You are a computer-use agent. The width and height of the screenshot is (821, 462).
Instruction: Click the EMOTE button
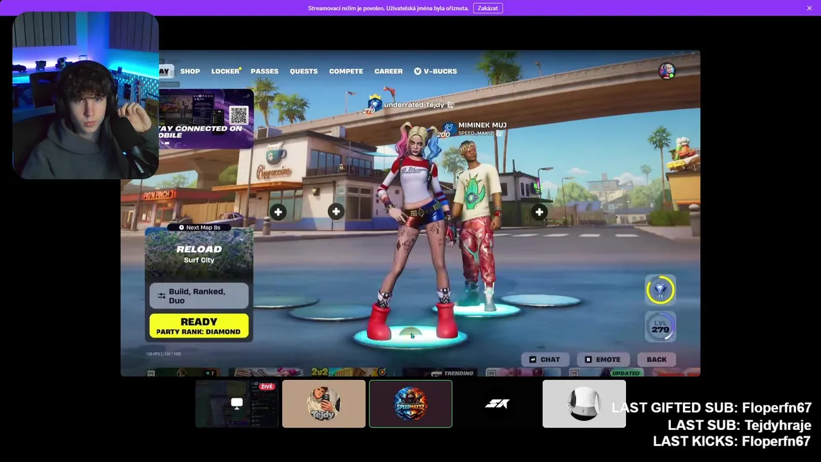click(602, 359)
